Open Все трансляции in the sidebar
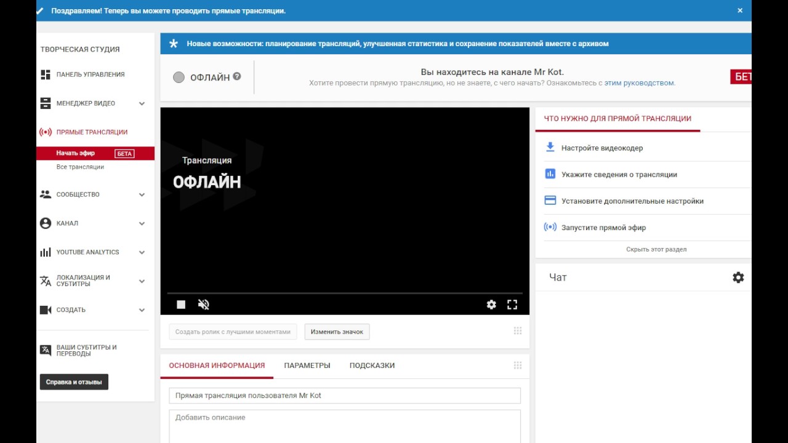Screen dimensions: 788x443 tap(80, 167)
